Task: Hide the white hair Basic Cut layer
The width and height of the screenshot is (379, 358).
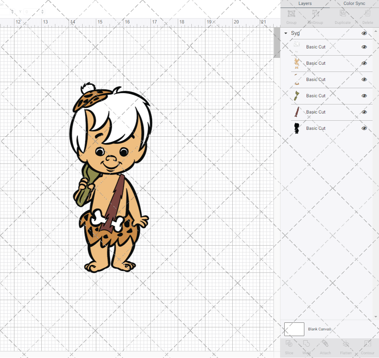Action: pos(364,47)
